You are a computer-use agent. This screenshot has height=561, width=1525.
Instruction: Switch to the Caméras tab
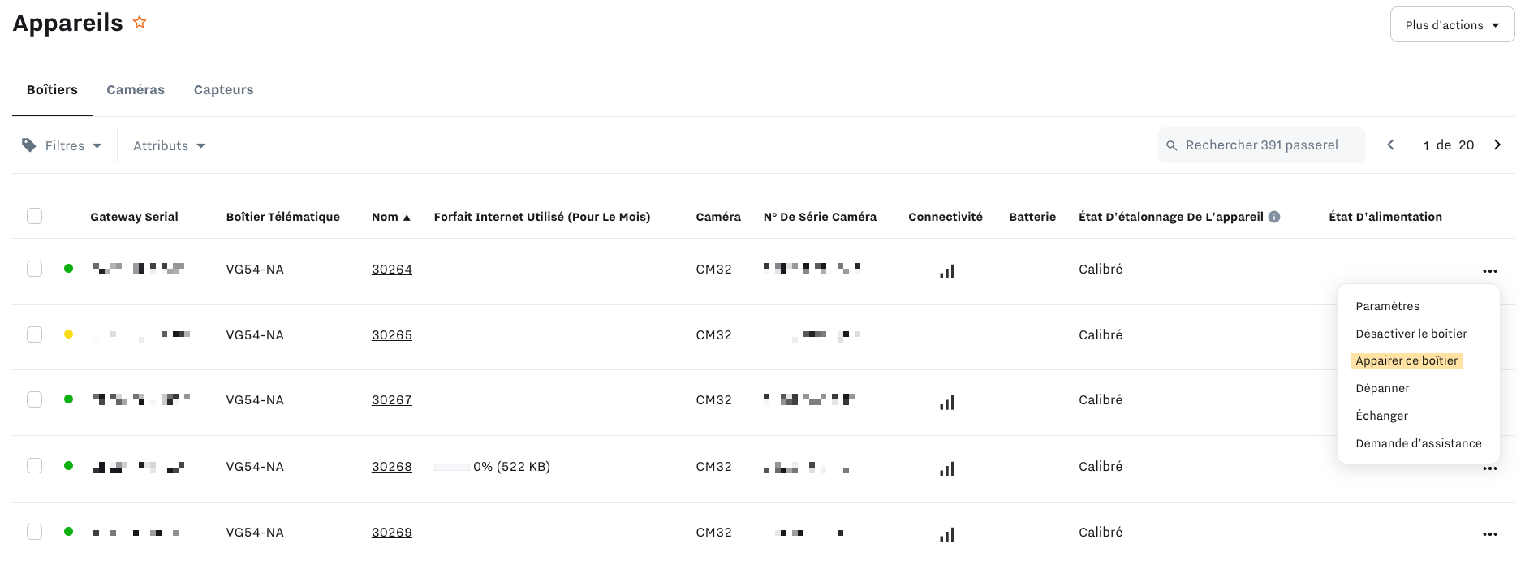pyautogui.click(x=136, y=90)
